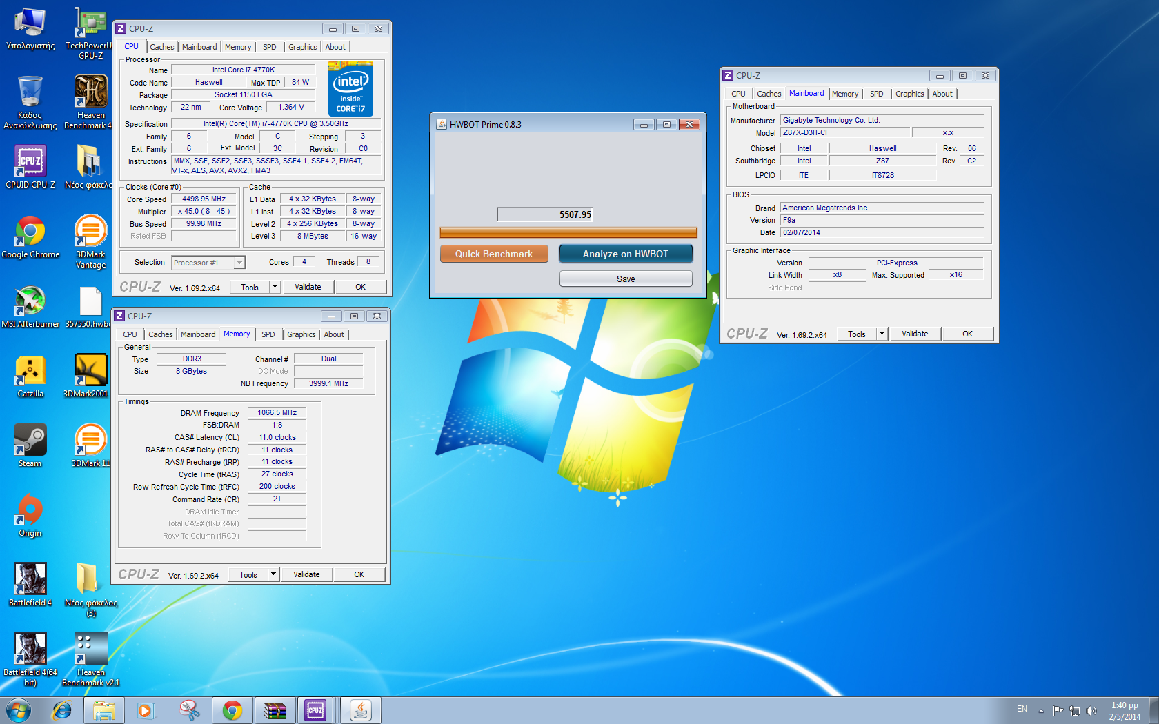Click Validate in CPU-Z Mainboard window
1159x724 pixels.
[x=915, y=334]
